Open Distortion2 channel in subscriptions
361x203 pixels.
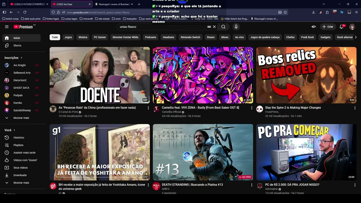click(21, 80)
